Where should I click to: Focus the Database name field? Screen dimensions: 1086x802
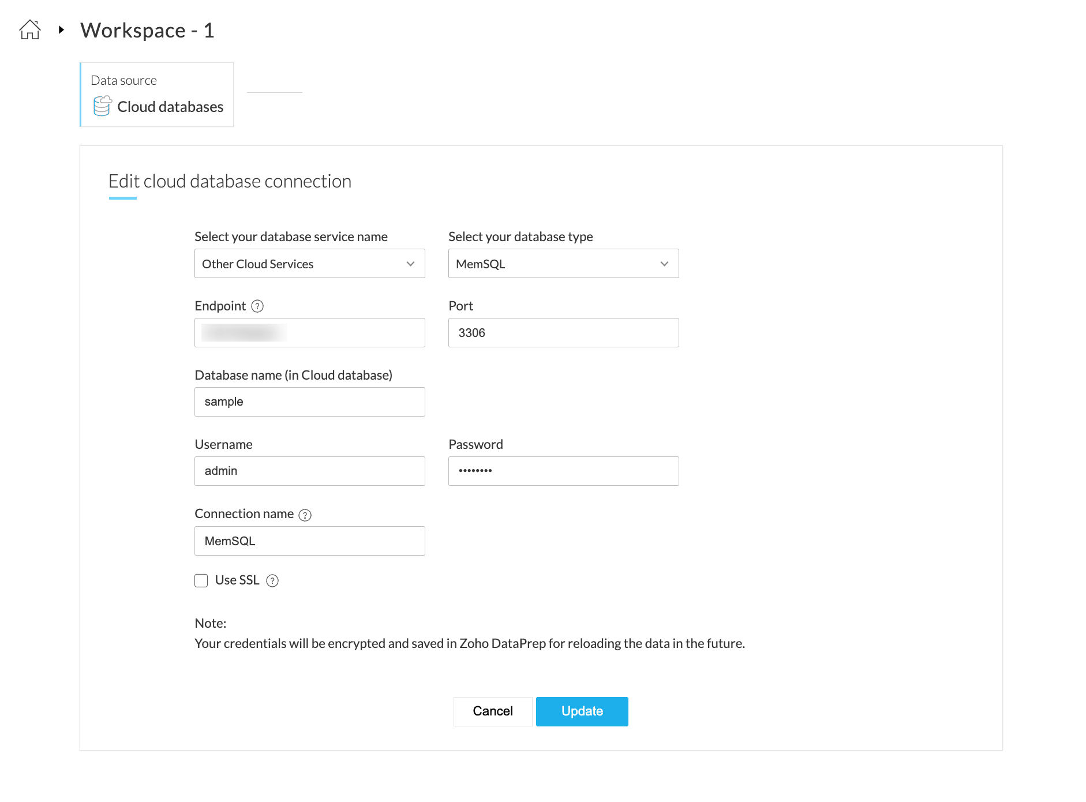(x=309, y=402)
